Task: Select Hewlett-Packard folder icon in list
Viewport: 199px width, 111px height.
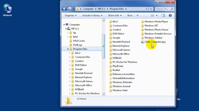Action: pos(111,42)
